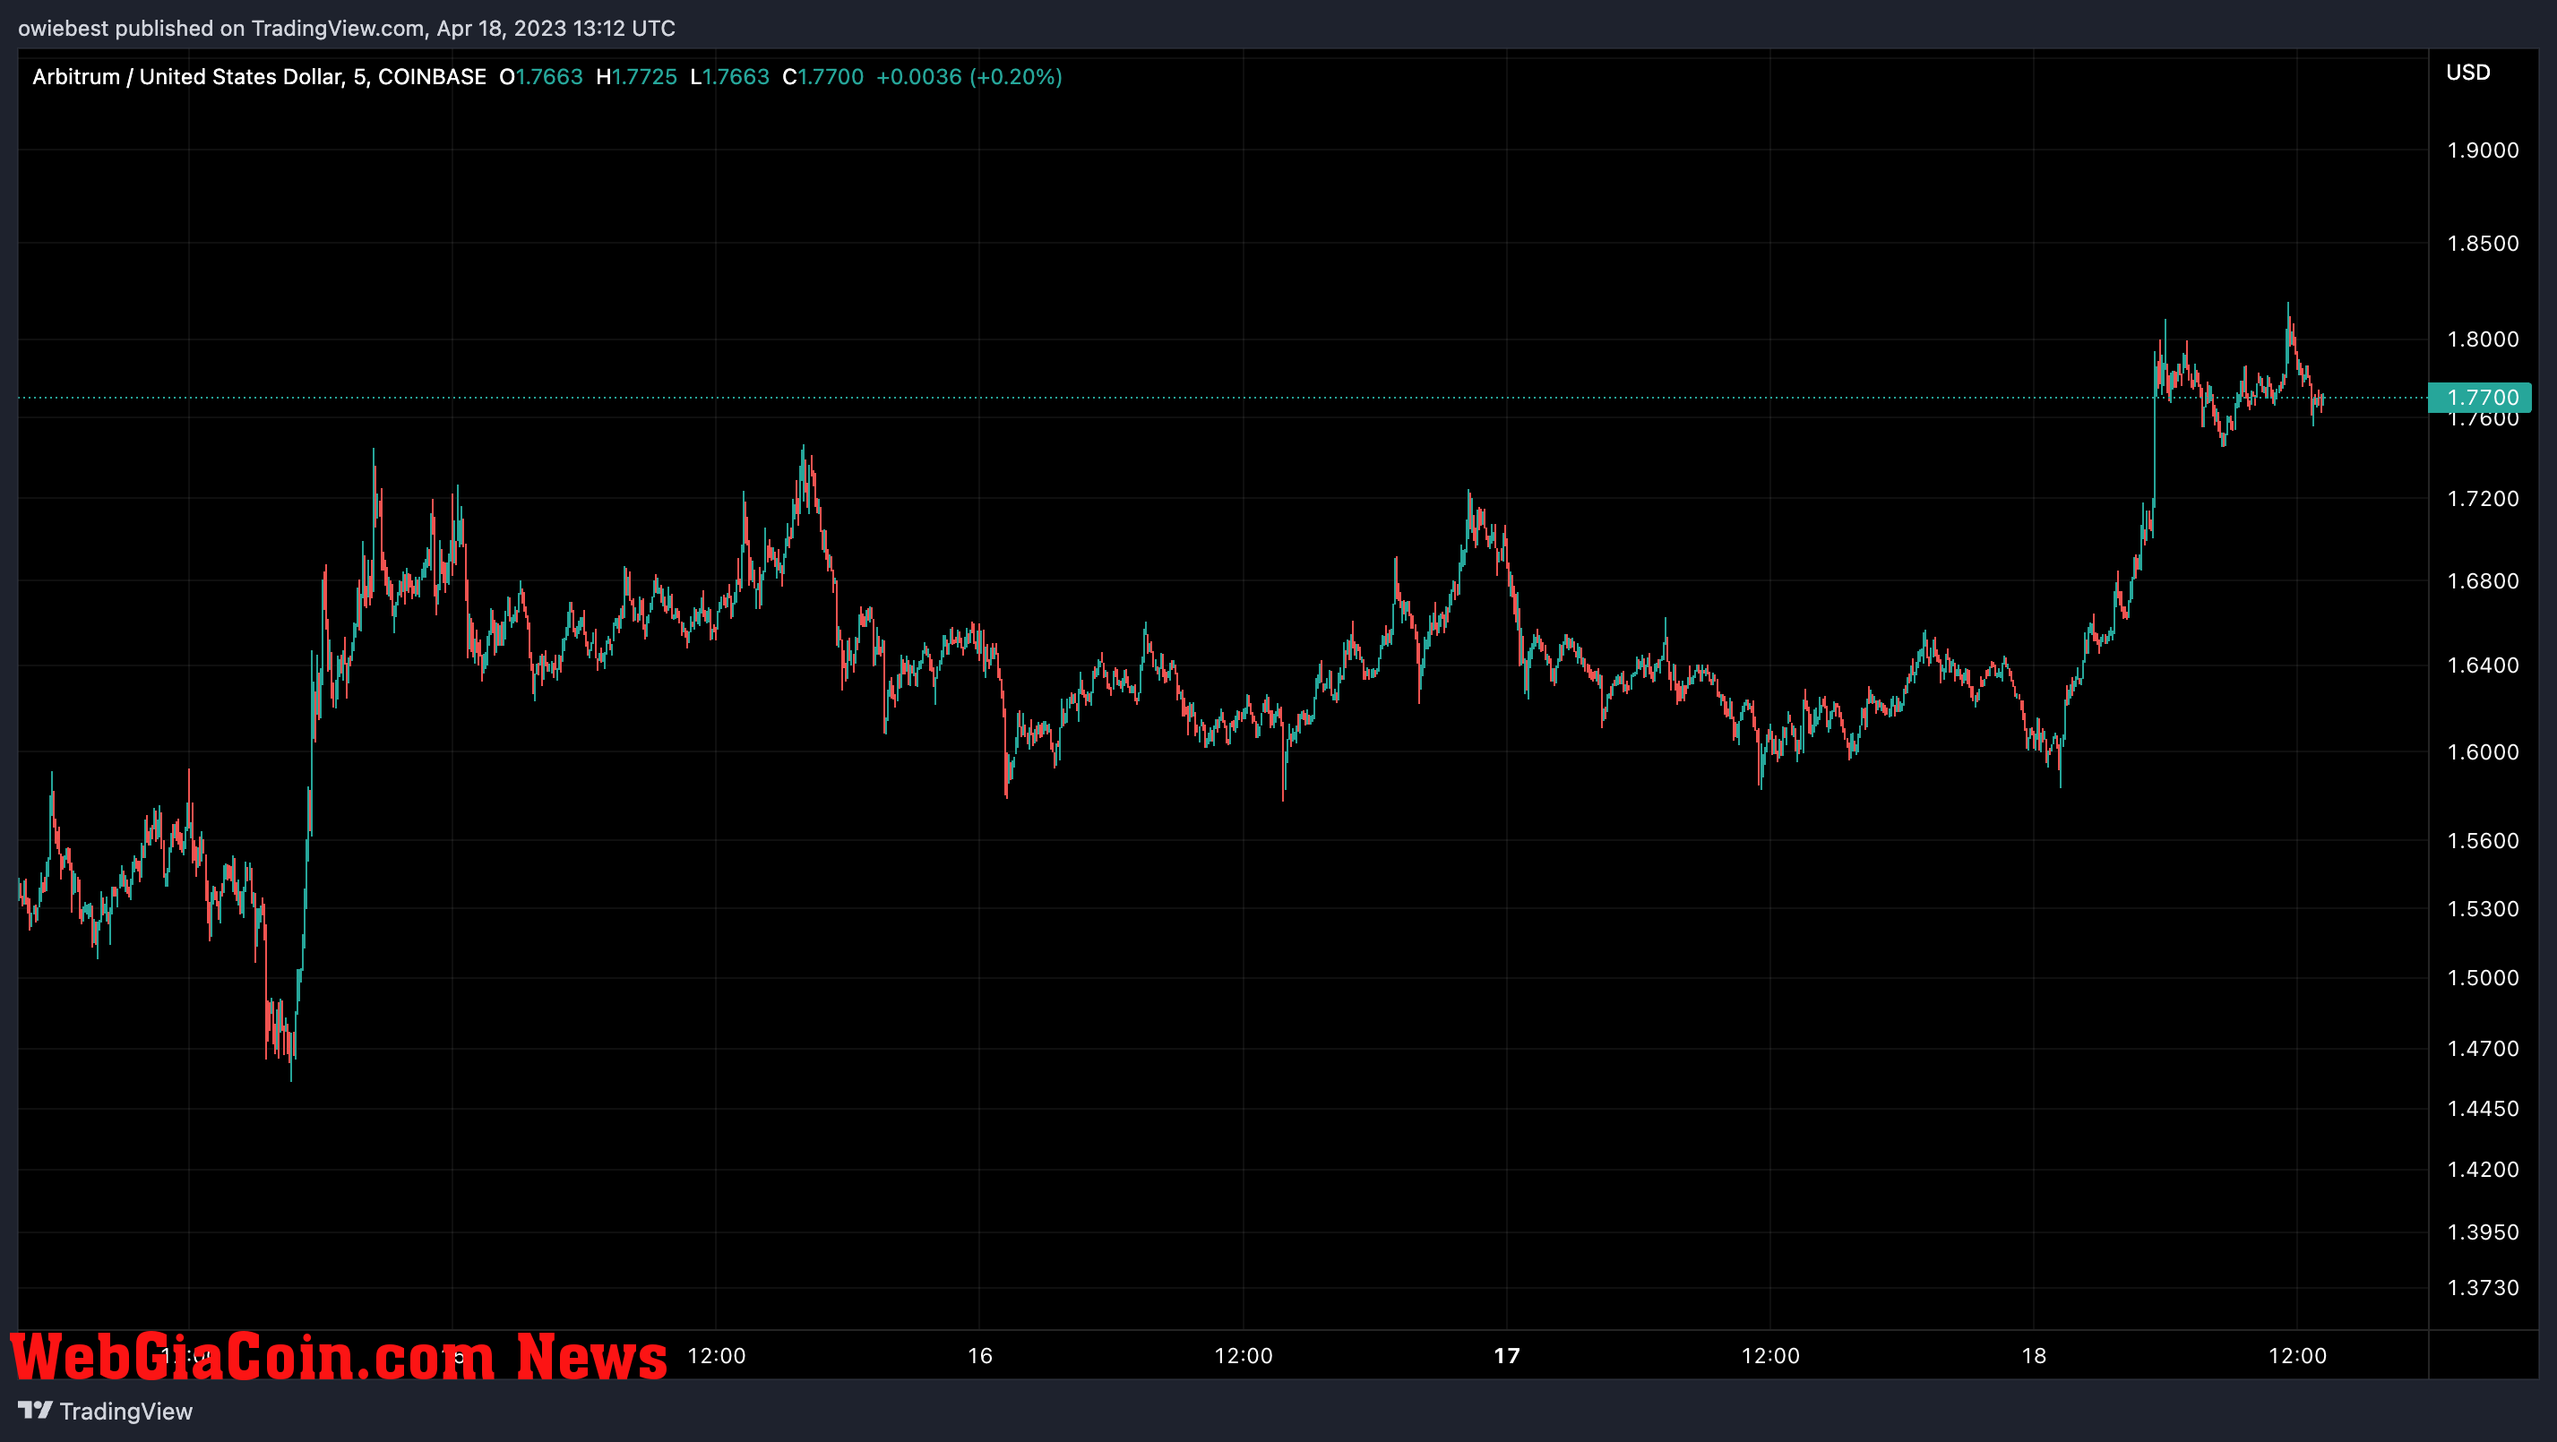
Task: Click the 1.3730 price axis label
Action: pos(2483,1287)
